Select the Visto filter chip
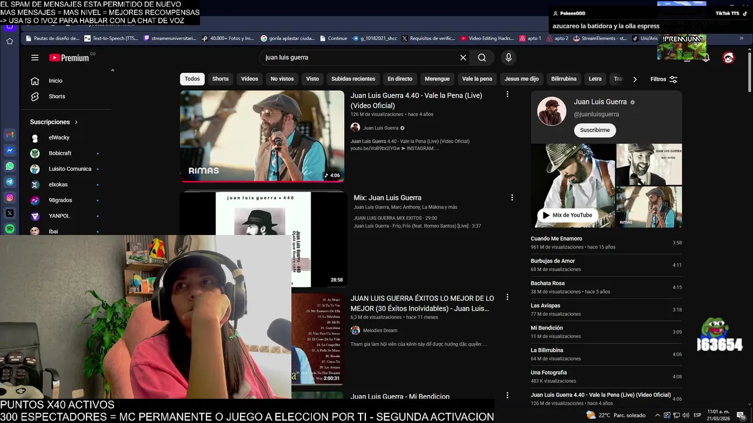Image resolution: width=753 pixels, height=423 pixels. coord(312,79)
